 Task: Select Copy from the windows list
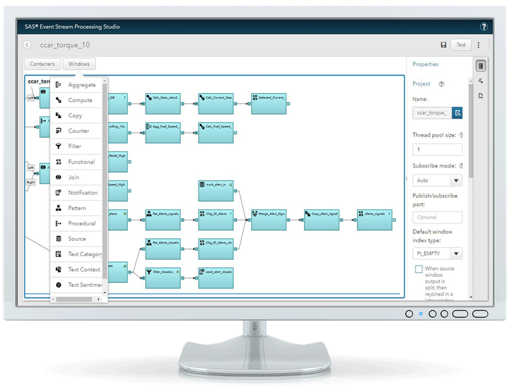[76, 115]
